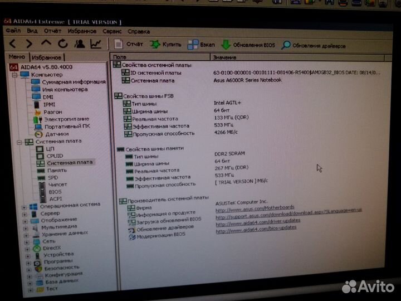Open the IPMI tree item
The width and height of the screenshot is (401, 301).
[49, 104]
